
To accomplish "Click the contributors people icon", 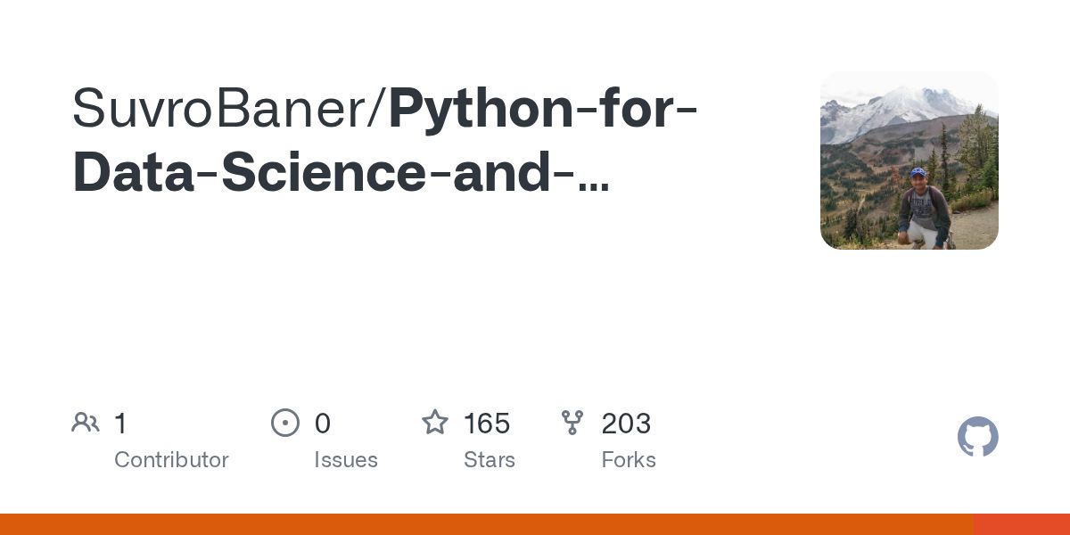I will (86, 423).
